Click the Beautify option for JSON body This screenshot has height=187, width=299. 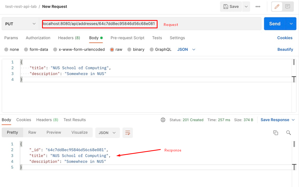coord(285,49)
